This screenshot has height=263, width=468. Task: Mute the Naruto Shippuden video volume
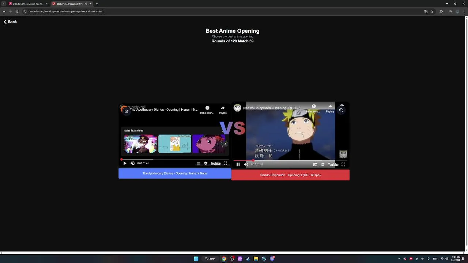(x=246, y=164)
